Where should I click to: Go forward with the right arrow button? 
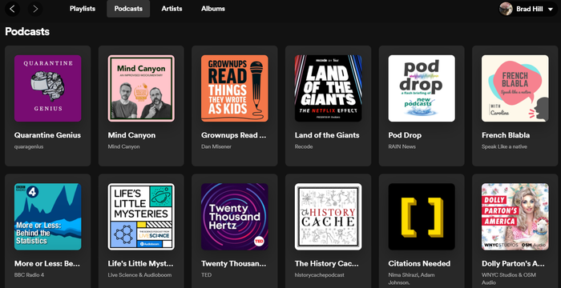tap(35, 9)
